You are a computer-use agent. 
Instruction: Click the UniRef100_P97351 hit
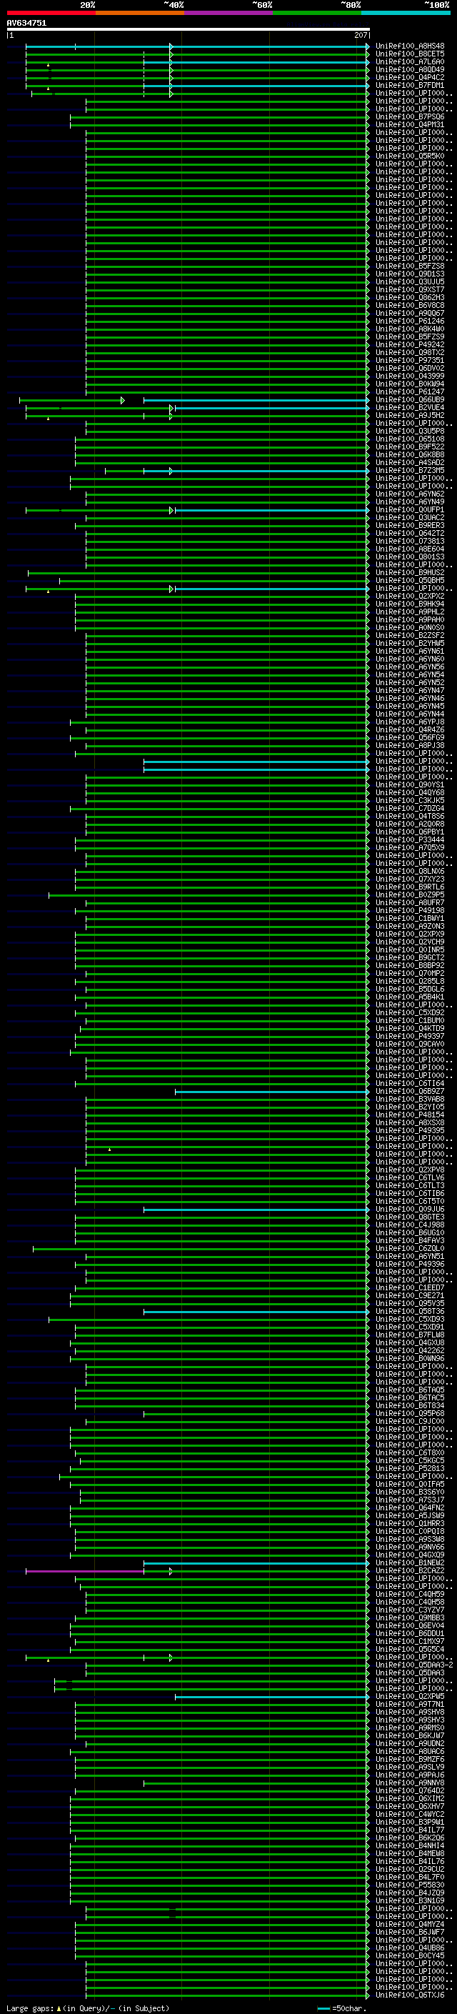(x=410, y=360)
